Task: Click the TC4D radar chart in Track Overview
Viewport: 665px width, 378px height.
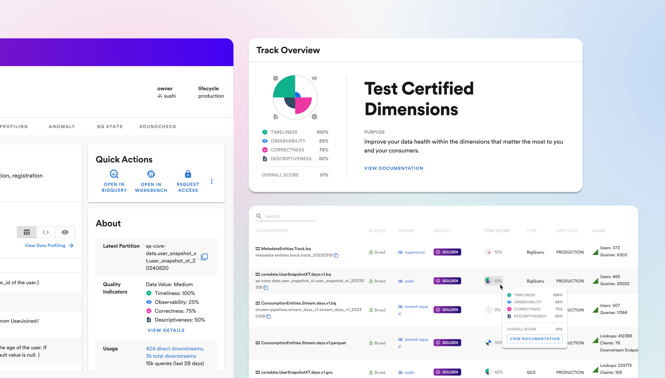Action: 295,98
